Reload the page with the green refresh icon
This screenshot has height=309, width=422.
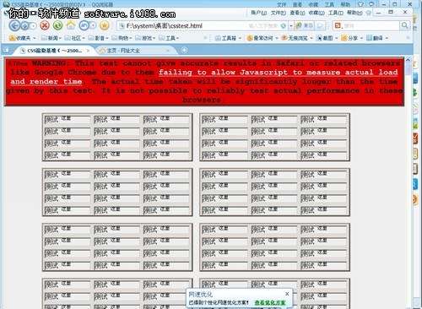pyautogui.click(x=57, y=25)
